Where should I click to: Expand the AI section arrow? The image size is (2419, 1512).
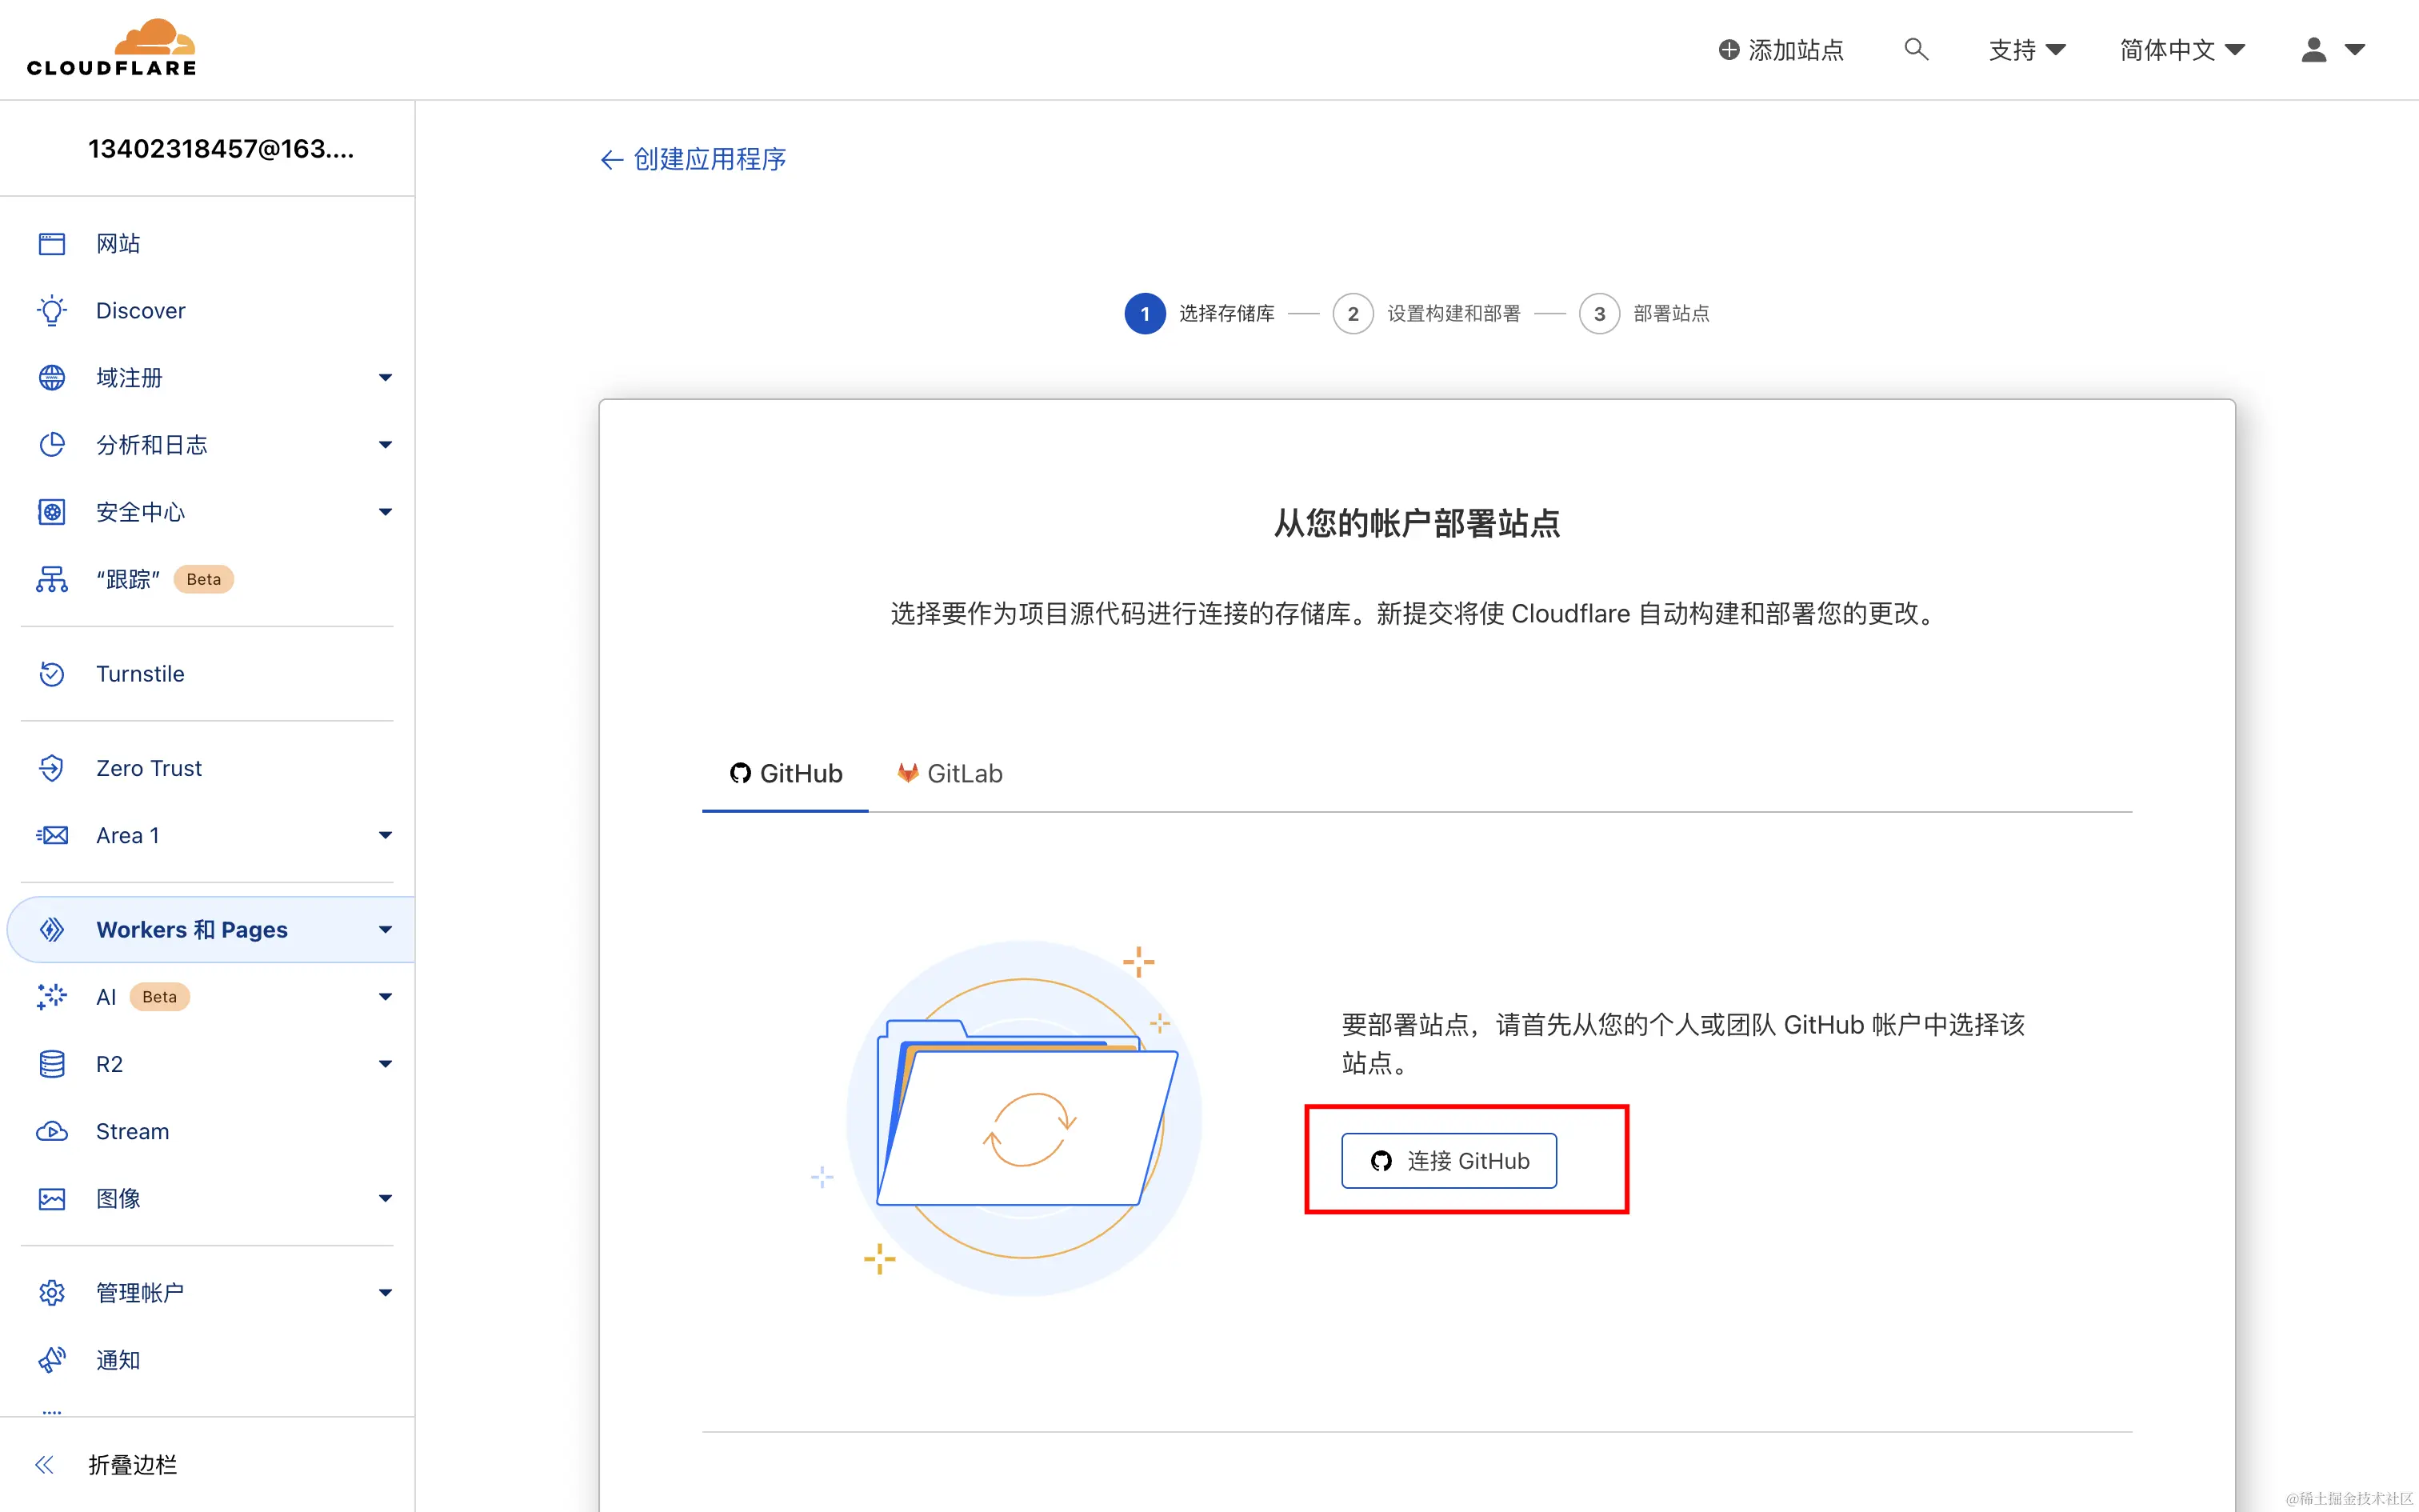point(386,997)
